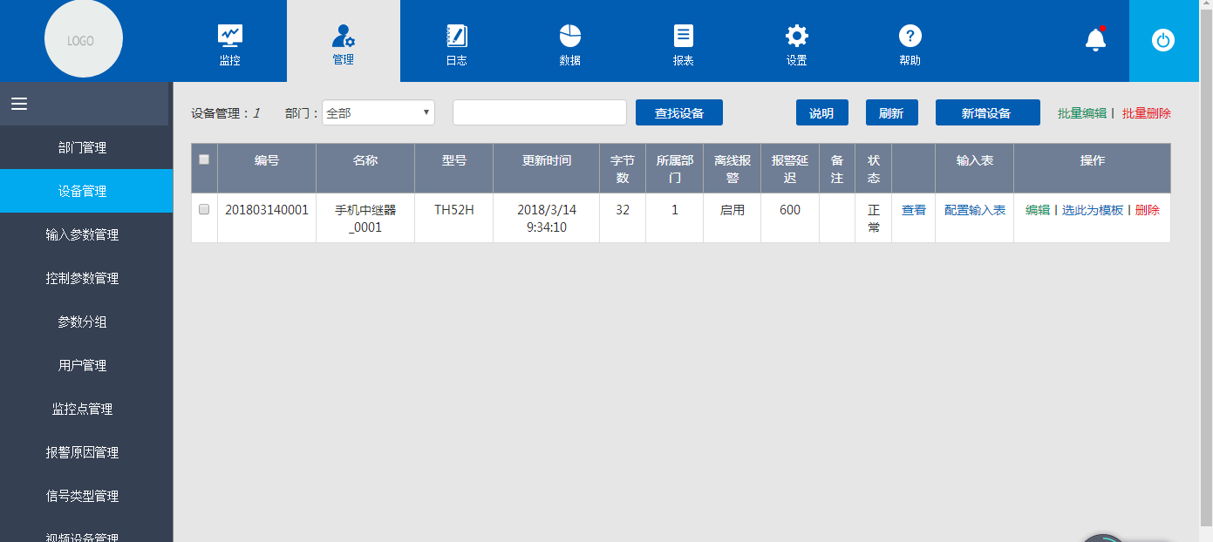The height and width of the screenshot is (542, 1213).
Task: Click 配置输入表 link in device row
Action: point(975,210)
